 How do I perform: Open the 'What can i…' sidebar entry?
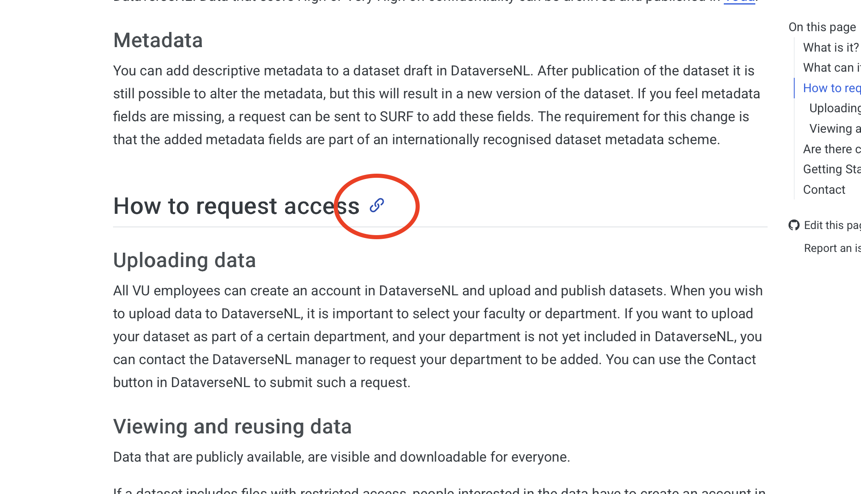coord(832,68)
